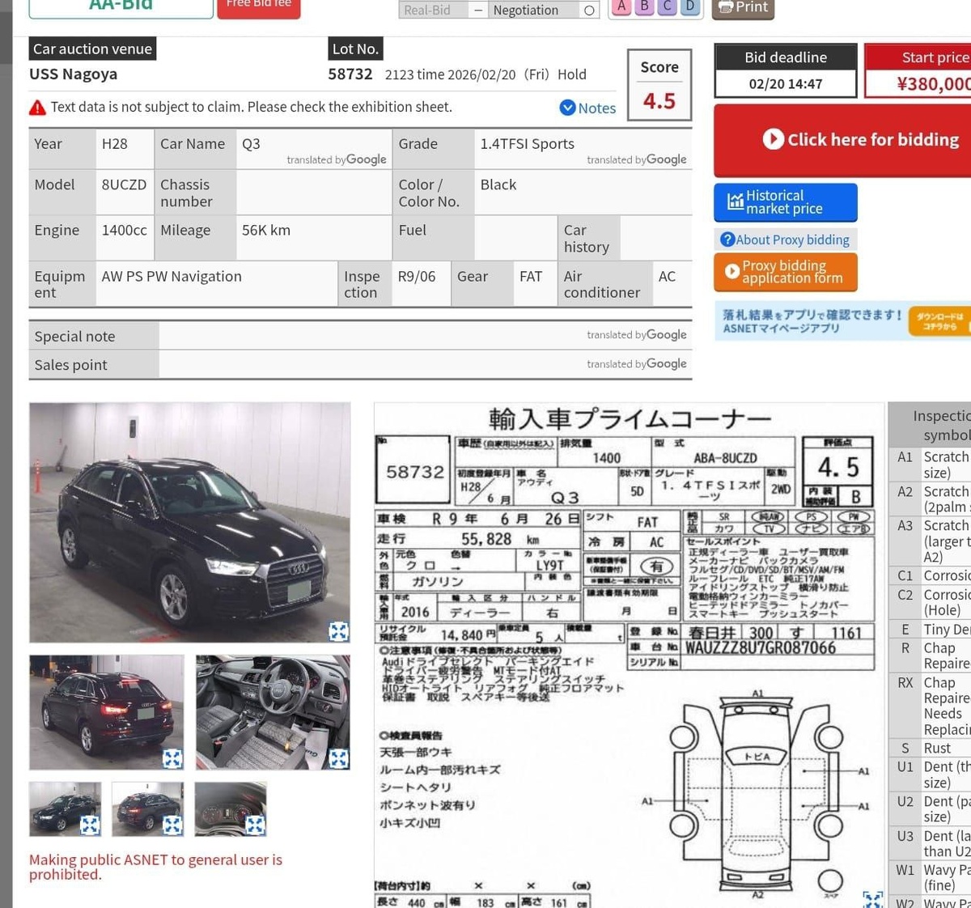Click the W1 Wavy Panel symbol row
The image size is (971, 908).
point(930,878)
